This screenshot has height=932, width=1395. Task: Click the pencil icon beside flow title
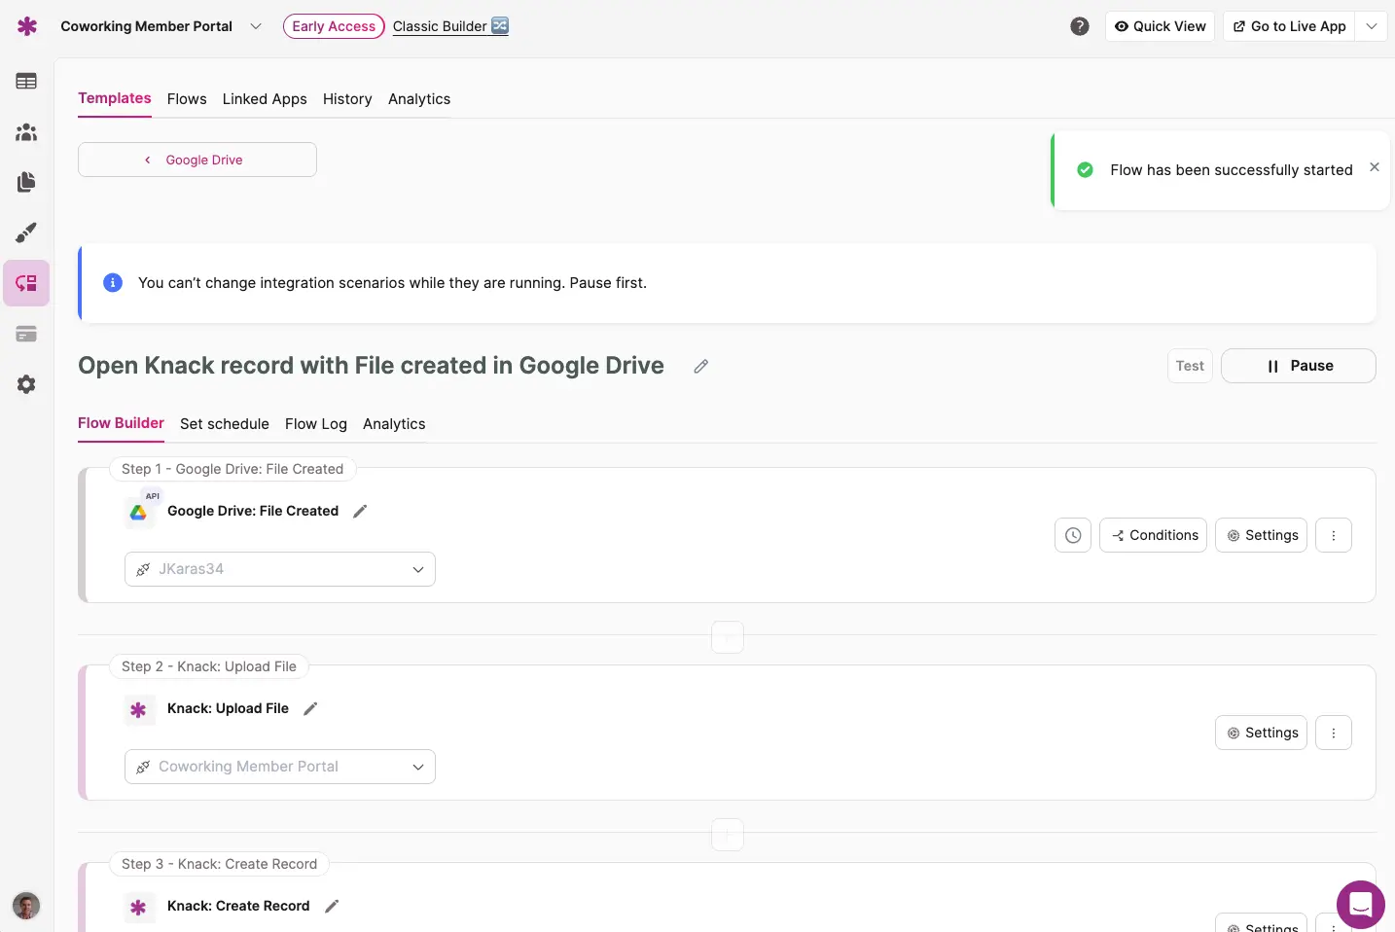point(700,367)
